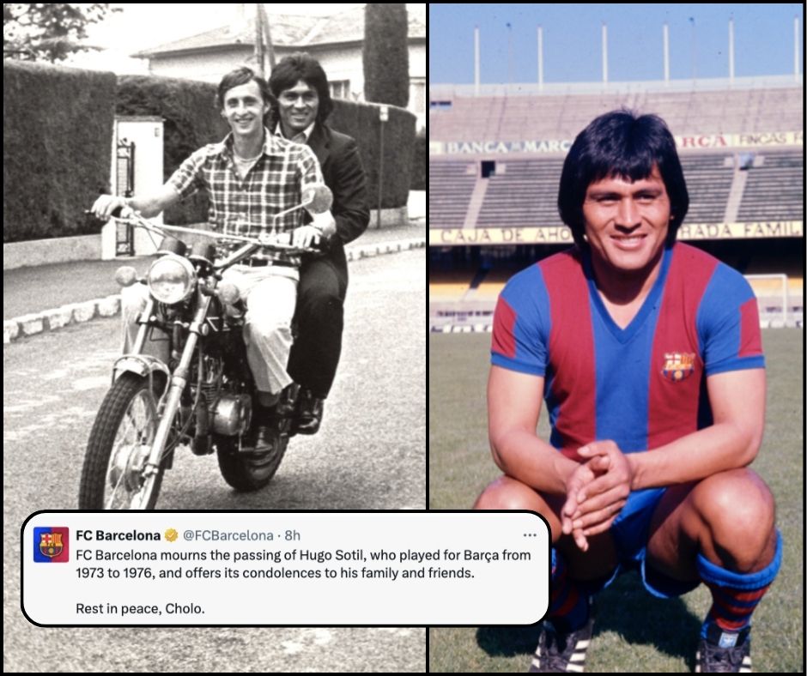The width and height of the screenshot is (807, 676).
Task: Open the @FCBarcelona handle
Action: pos(228,535)
